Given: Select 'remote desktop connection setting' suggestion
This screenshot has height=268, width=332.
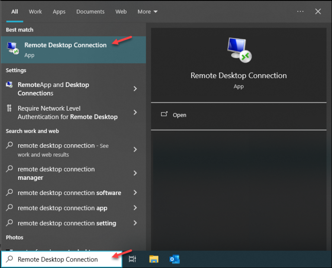Looking at the screenshot, I should 73,223.
